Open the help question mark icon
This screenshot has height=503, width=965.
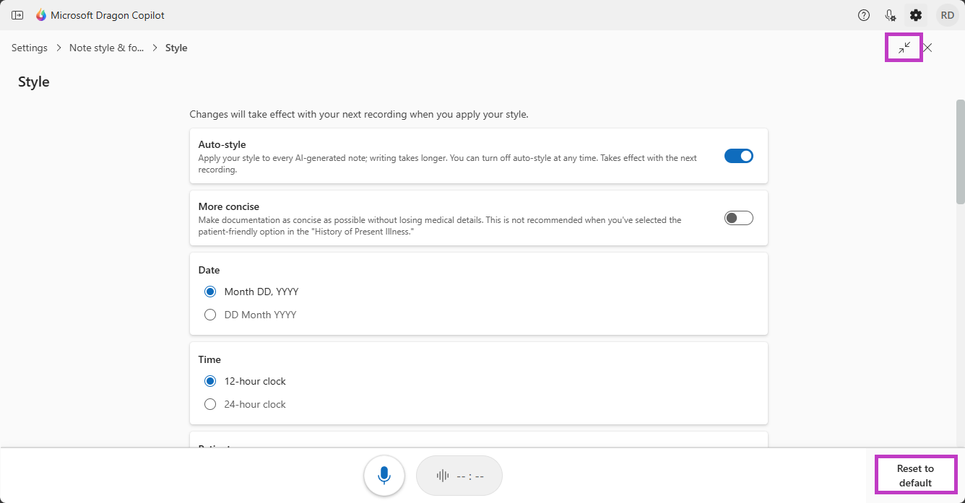pyautogui.click(x=864, y=15)
